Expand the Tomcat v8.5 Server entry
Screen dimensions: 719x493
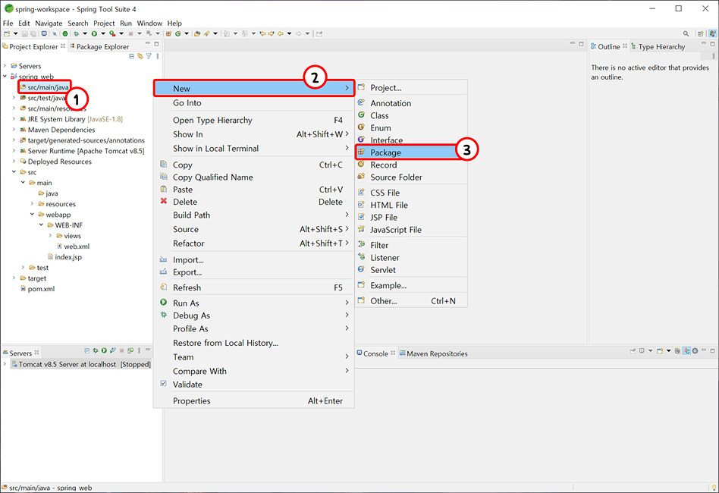click(5, 364)
